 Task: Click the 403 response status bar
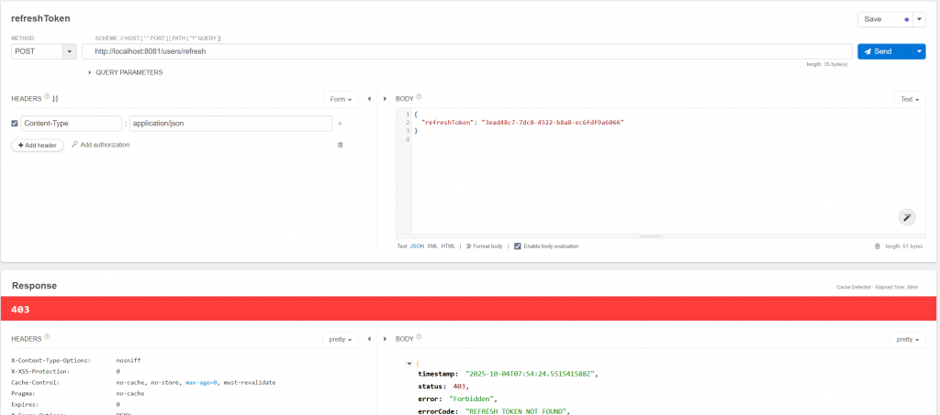click(468, 309)
